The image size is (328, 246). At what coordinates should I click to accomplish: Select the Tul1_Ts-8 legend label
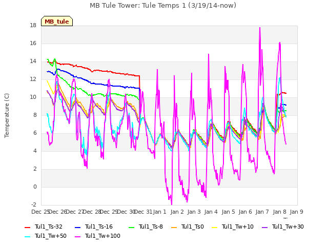(x=151, y=227)
